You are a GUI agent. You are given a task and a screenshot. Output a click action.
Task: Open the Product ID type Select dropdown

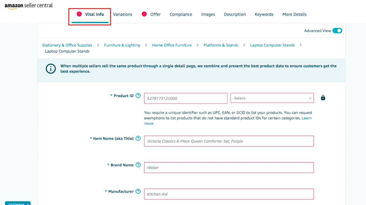[272, 98]
